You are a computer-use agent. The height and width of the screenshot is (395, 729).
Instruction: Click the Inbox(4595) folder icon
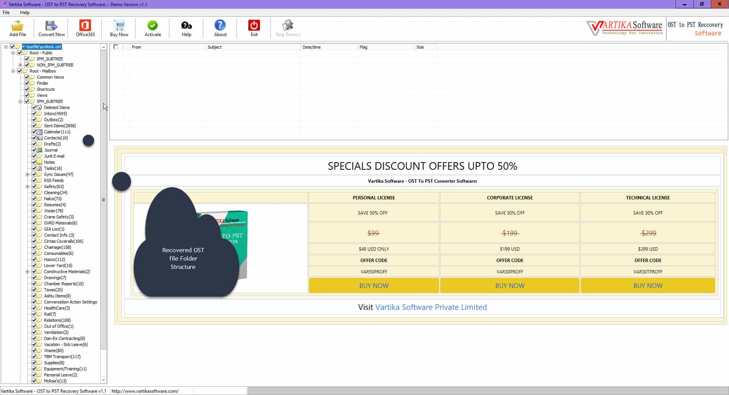39,114
